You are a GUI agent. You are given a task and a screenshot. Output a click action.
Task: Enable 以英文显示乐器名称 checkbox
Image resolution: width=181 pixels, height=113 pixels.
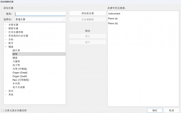point(2,110)
